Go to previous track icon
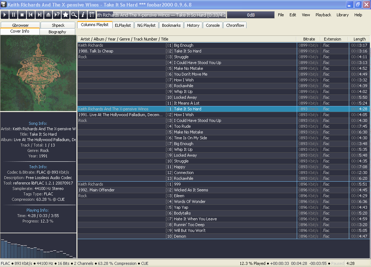This screenshot has height=267, width=371. pyautogui.click(x=31, y=15)
